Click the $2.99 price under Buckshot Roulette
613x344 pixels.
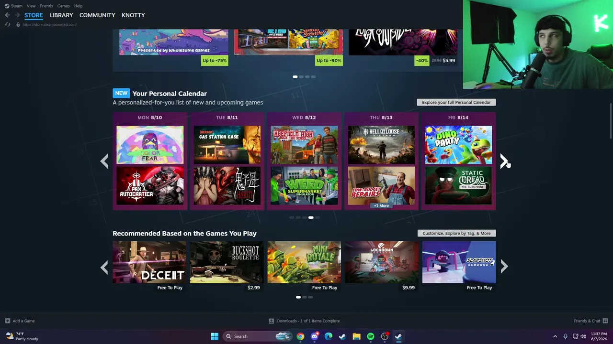253,288
